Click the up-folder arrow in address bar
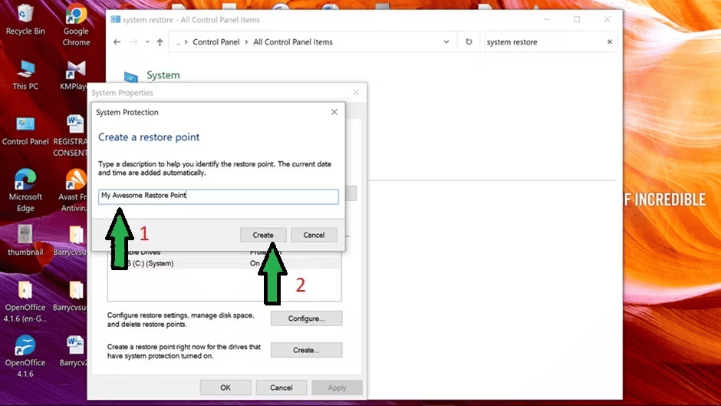721x406 pixels. pos(160,42)
